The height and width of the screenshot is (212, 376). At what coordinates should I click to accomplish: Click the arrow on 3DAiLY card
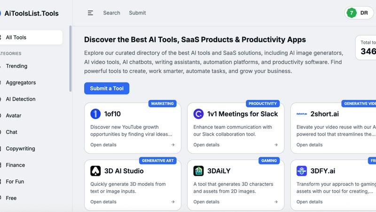point(276,202)
